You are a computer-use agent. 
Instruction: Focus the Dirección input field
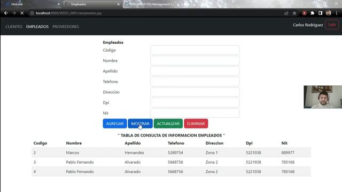pos(195,92)
